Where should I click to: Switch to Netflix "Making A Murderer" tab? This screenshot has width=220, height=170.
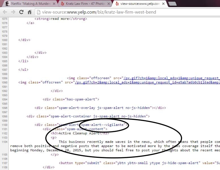[30, 4]
